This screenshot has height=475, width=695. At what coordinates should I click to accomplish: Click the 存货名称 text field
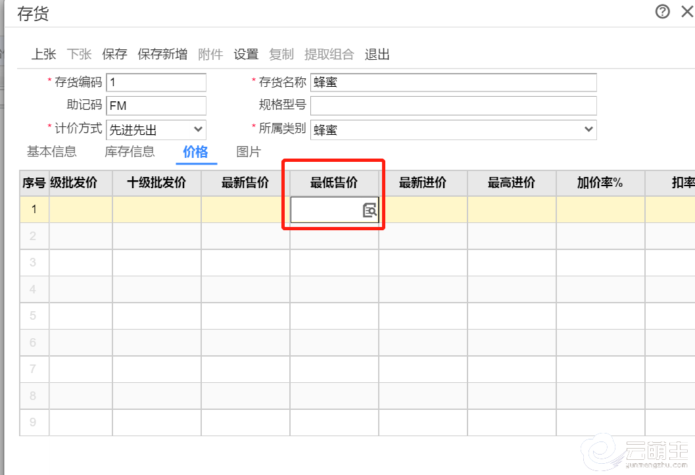[x=453, y=82]
